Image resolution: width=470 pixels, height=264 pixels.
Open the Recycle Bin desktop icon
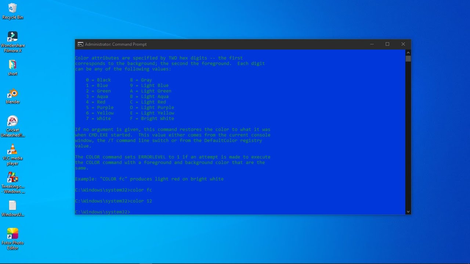pos(12,11)
